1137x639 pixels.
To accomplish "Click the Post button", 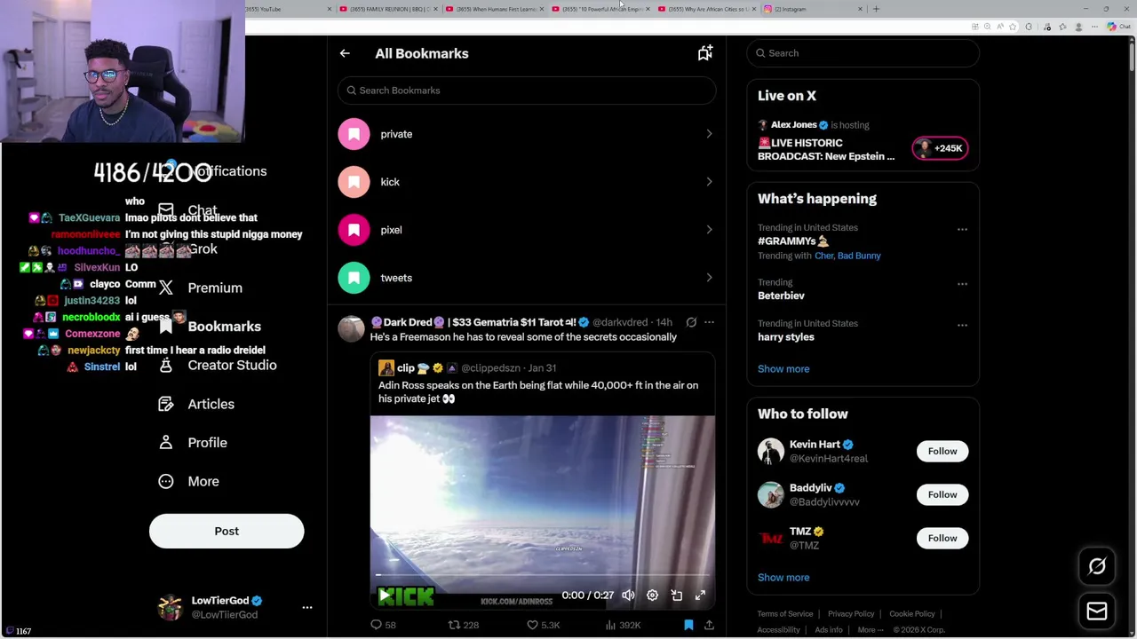I will click(227, 531).
